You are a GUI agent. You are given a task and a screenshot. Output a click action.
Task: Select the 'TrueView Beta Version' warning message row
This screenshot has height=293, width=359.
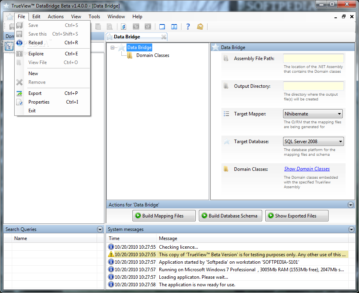point(228,254)
